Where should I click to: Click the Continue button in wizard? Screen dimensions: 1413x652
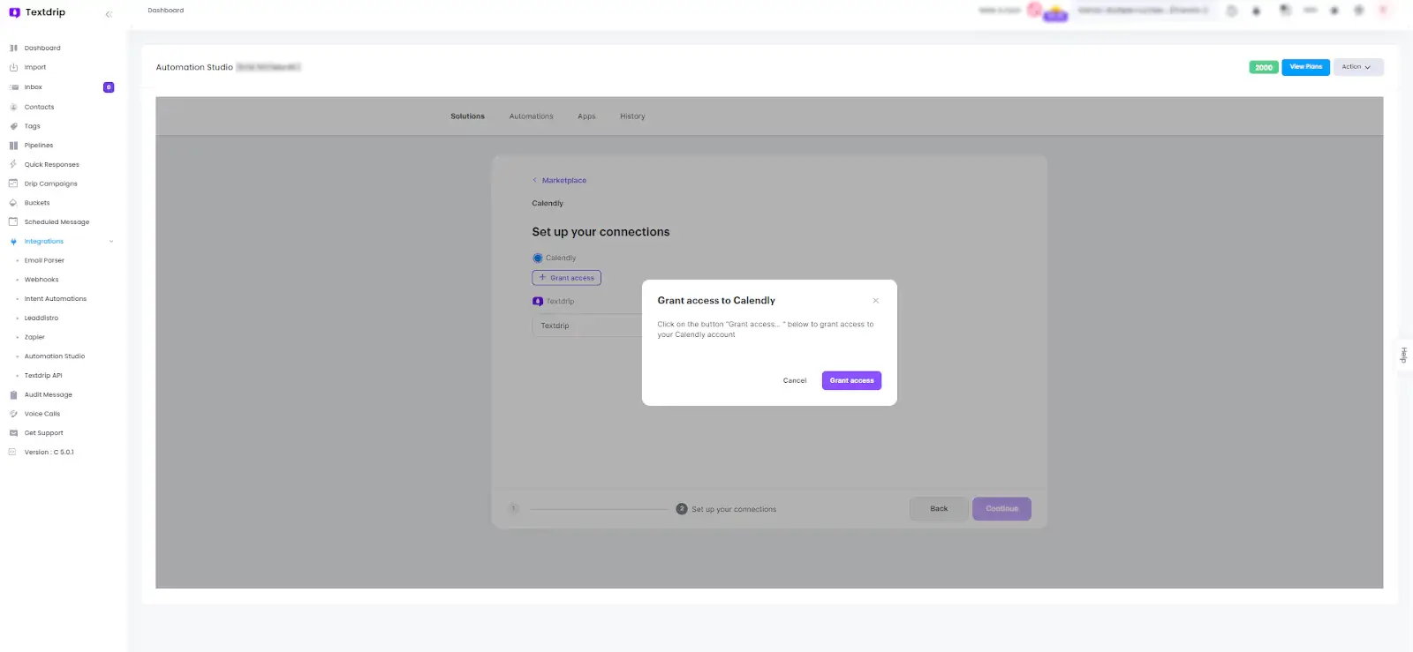point(1001,509)
